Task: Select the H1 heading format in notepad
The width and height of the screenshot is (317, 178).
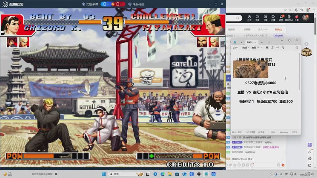Action: pos(249,47)
